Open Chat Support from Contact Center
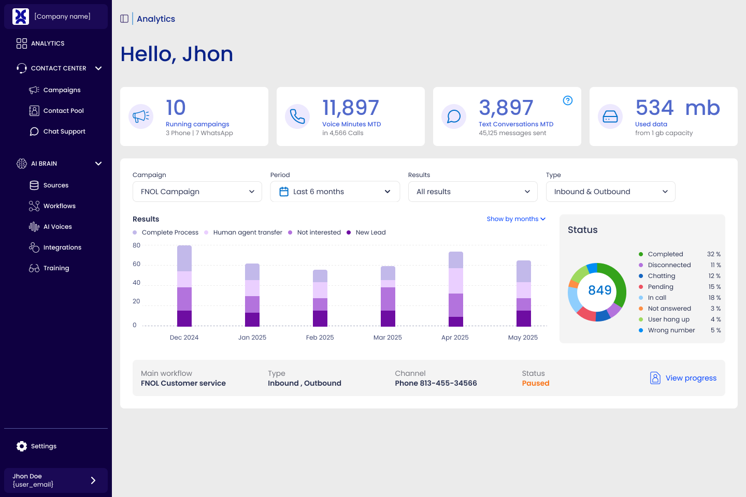 64,131
